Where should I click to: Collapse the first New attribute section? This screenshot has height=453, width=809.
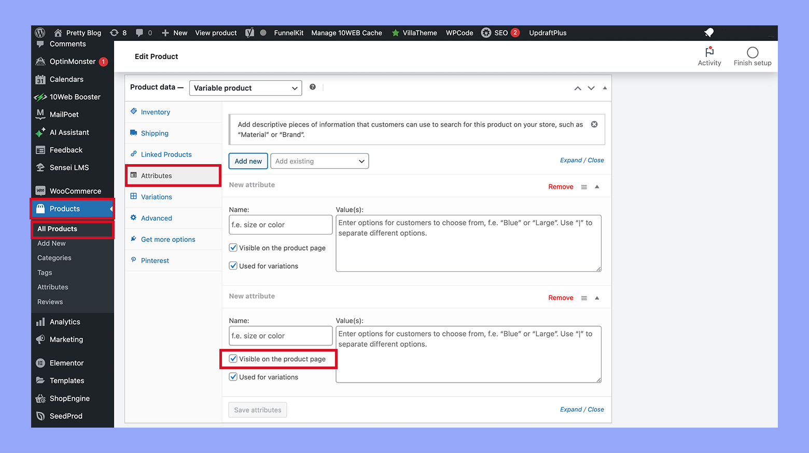pyautogui.click(x=597, y=186)
